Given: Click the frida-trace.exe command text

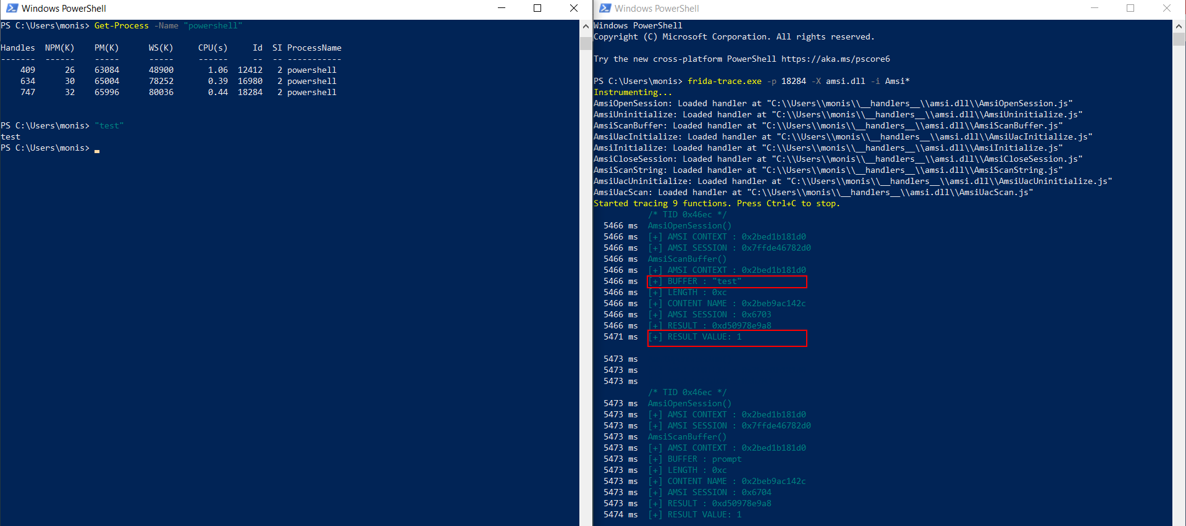Looking at the screenshot, I should [725, 81].
